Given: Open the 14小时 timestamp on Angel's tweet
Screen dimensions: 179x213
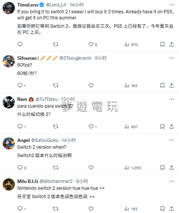Looking at the screenshot, I should [69, 140].
